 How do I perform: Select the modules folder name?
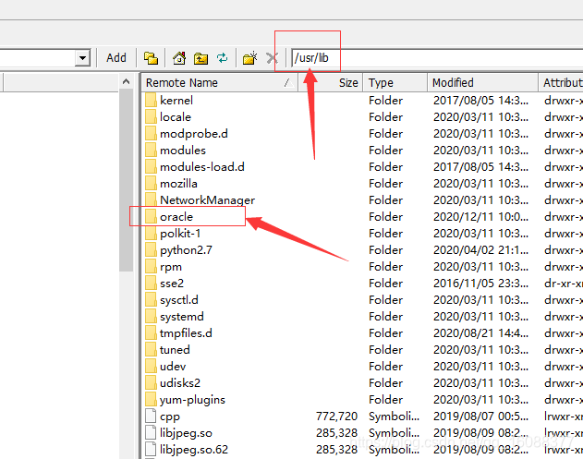(183, 151)
